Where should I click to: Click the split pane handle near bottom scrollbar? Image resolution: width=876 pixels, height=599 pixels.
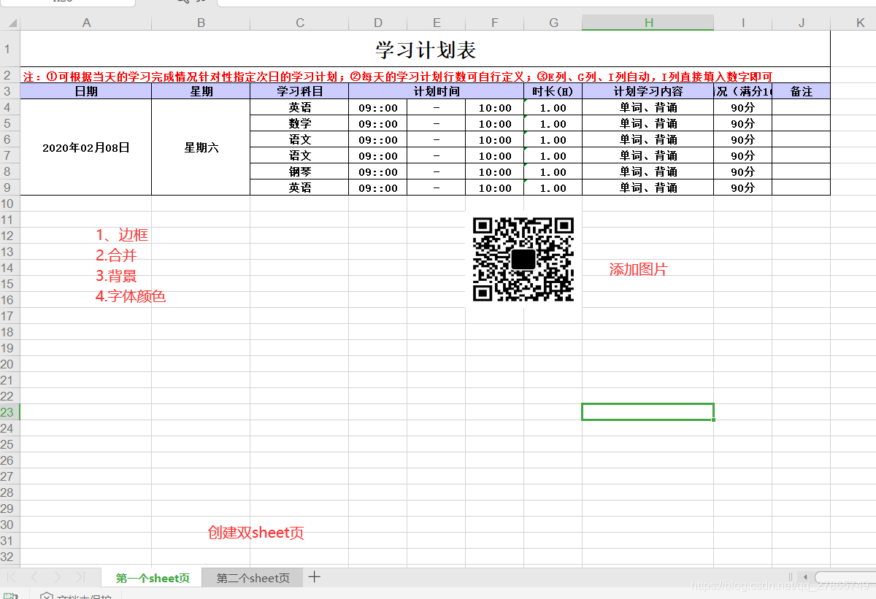791,576
